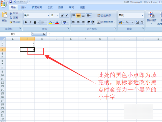The image size is (162, 122).
Task: Toggle italic formatting
Action: pyautogui.click(x=30, y=22)
